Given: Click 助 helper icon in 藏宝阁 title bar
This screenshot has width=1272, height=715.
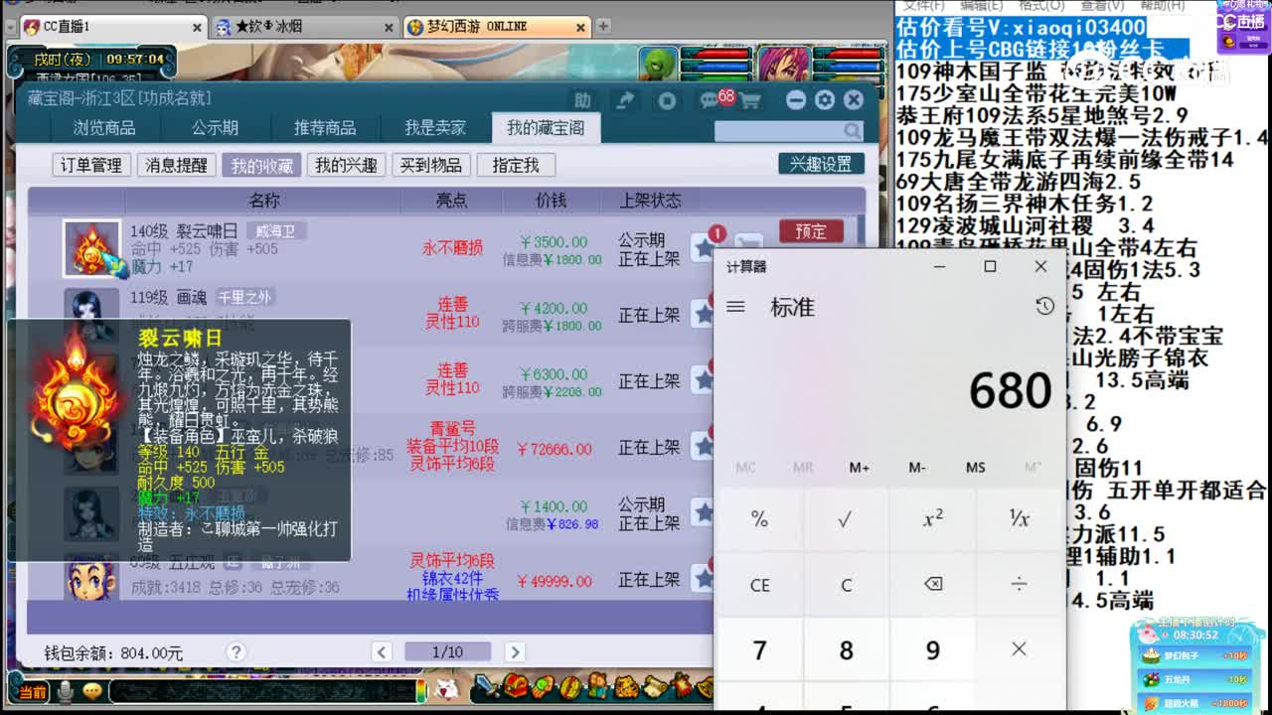Looking at the screenshot, I should (x=582, y=100).
